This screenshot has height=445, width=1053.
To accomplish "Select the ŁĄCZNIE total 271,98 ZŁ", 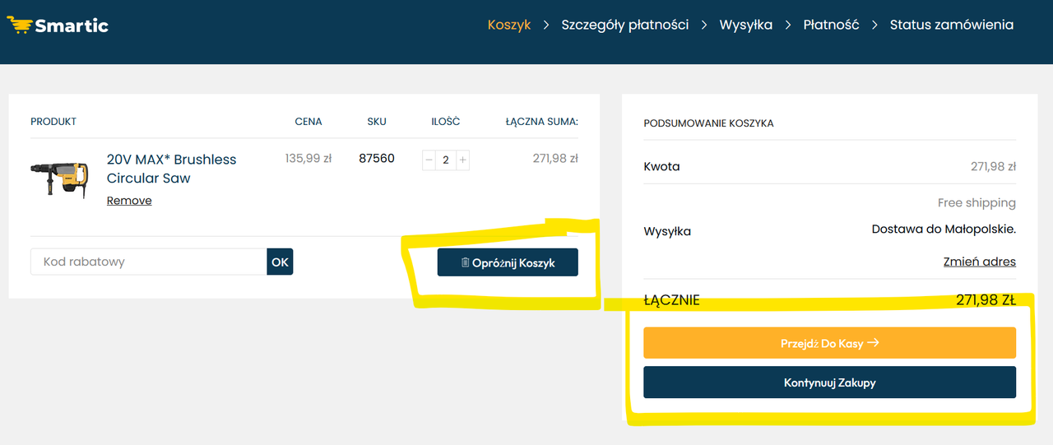I will [x=986, y=300].
